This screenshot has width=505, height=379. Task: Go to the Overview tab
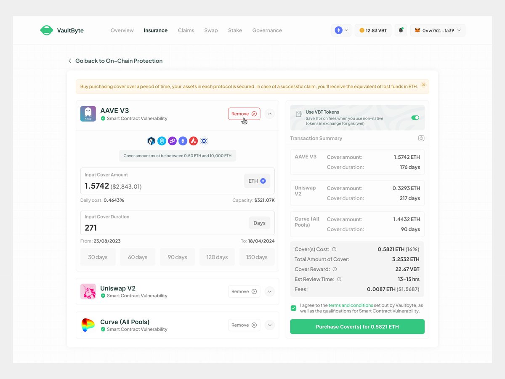coord(122,30)
